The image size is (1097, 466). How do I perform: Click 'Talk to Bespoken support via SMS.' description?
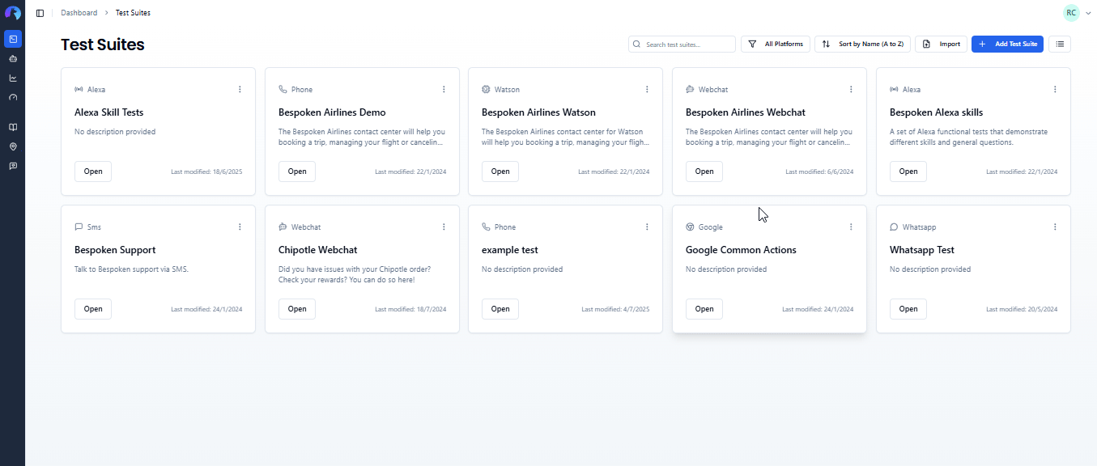click(x=131, y=269)
